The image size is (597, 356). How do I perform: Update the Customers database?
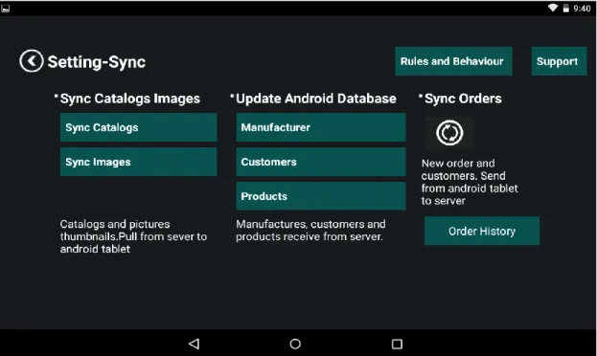click(x=321, y=162)
